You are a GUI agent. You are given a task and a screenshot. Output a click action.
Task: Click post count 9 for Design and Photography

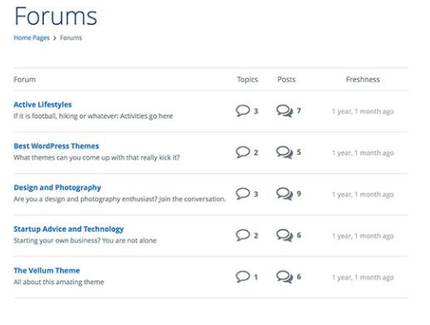pyautogui.click(x=299, y=194)
